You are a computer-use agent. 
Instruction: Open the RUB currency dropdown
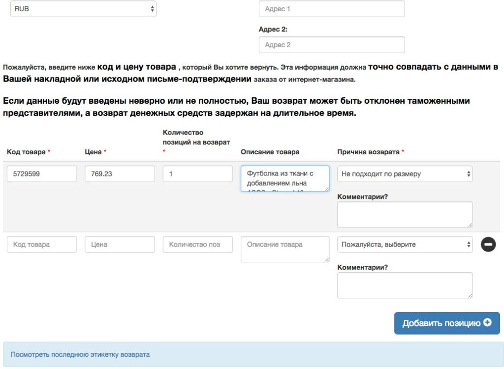point(83,9)
